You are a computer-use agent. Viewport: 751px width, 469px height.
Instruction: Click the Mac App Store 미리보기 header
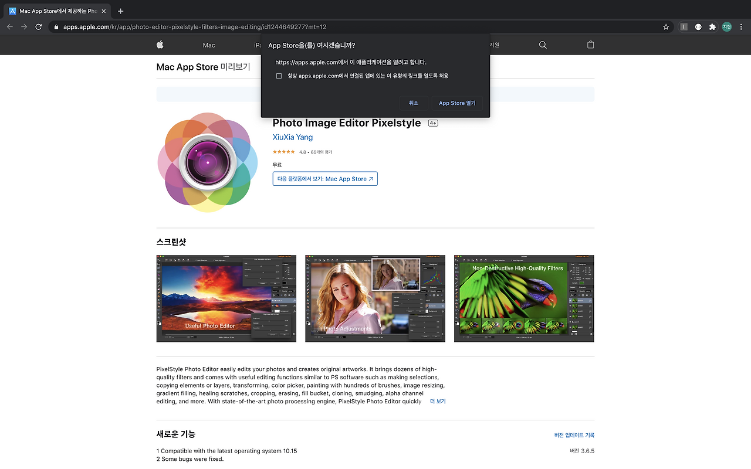(x=203, y=67)
